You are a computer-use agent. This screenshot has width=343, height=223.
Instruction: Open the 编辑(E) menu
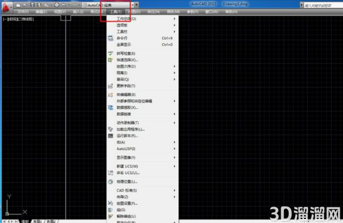click(x=41, y=11)
